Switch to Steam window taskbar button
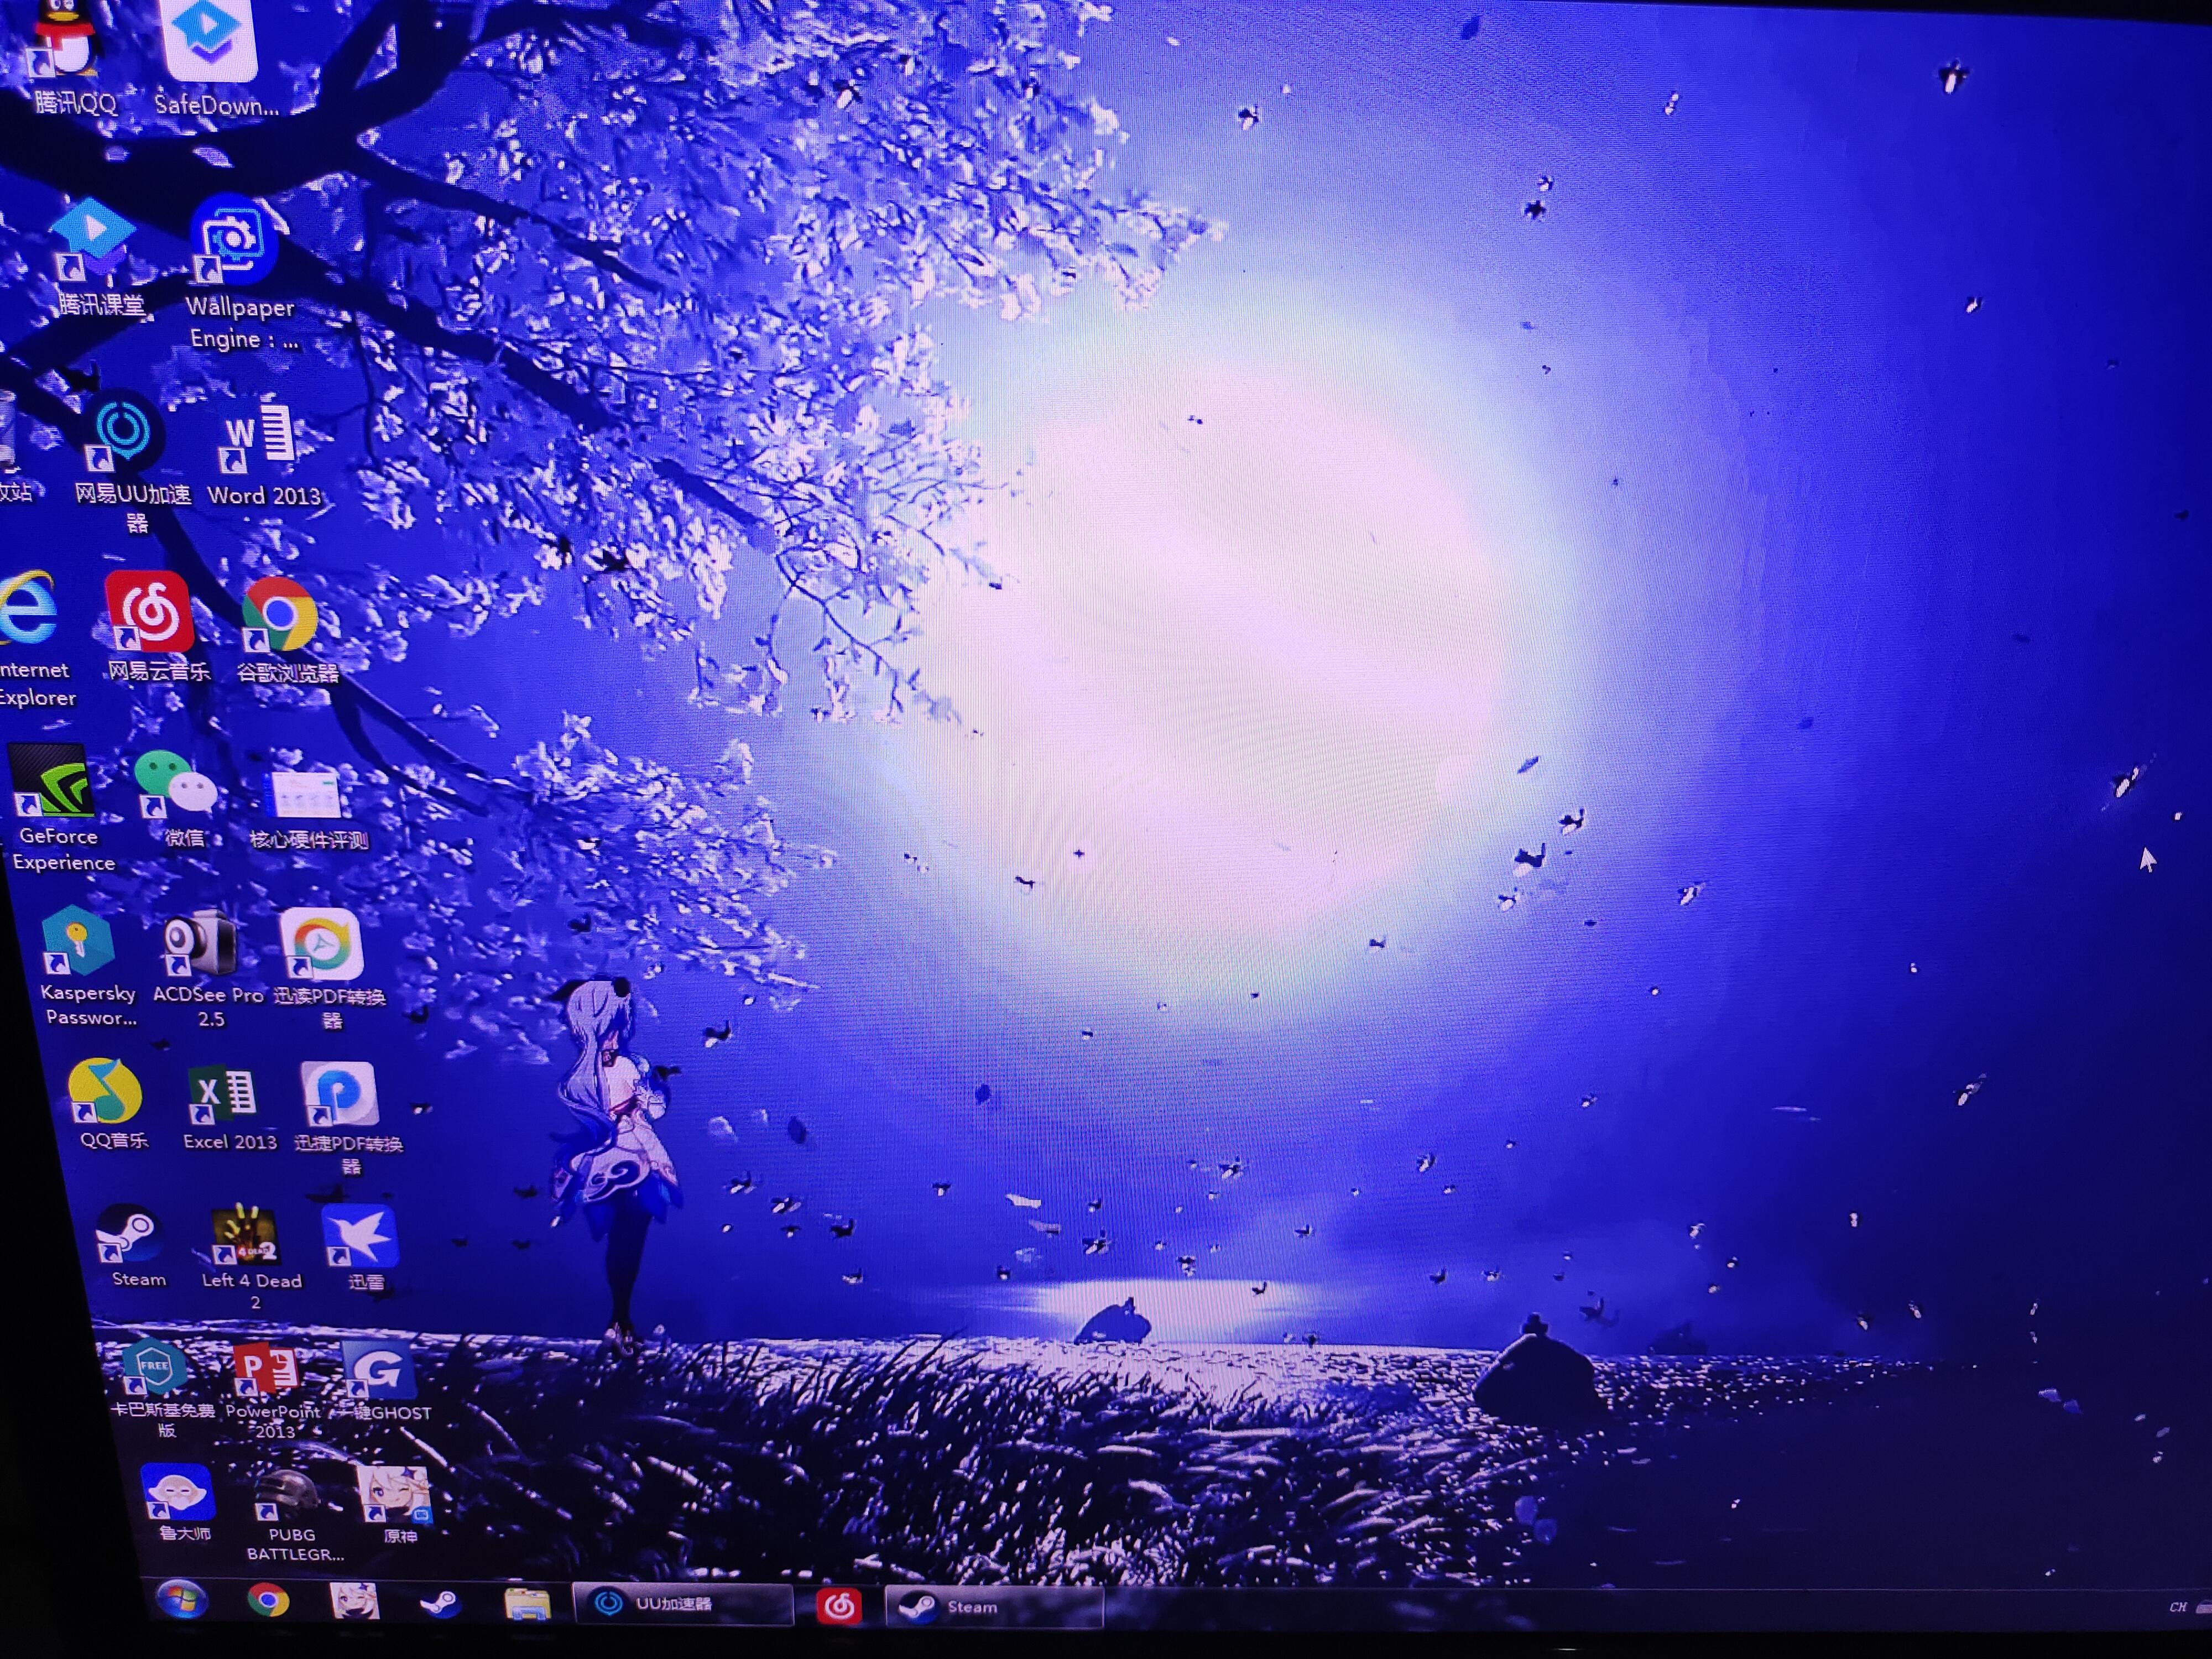The image size is (2212, 1659). [995, 1607]
